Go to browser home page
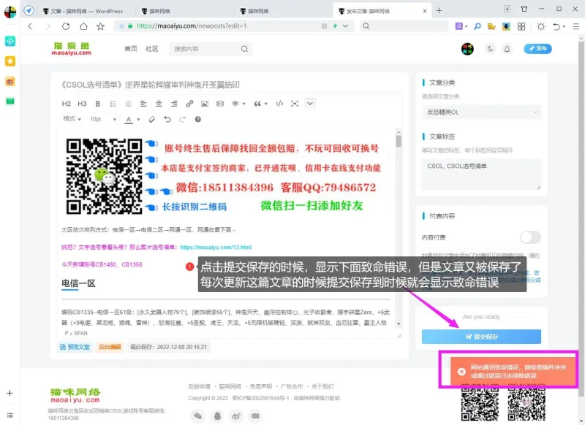Image resolution: width=585 pixels, height=425 pixels. tap(83, 26)
